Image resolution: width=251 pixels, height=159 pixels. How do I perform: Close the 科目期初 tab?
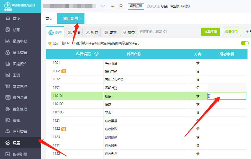[81, 19]
